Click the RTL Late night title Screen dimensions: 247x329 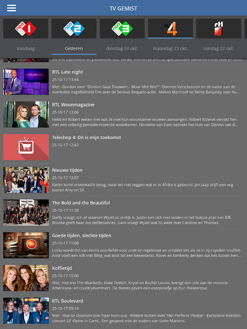tap(68, 72)
